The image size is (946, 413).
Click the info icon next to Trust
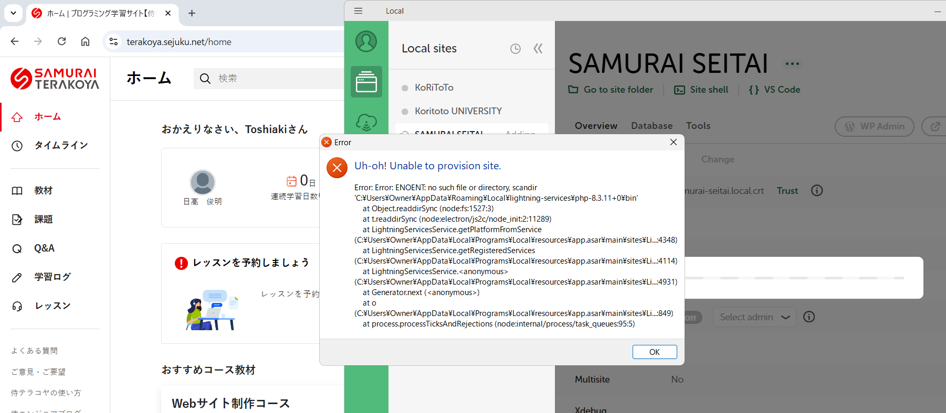click(817, 190)
